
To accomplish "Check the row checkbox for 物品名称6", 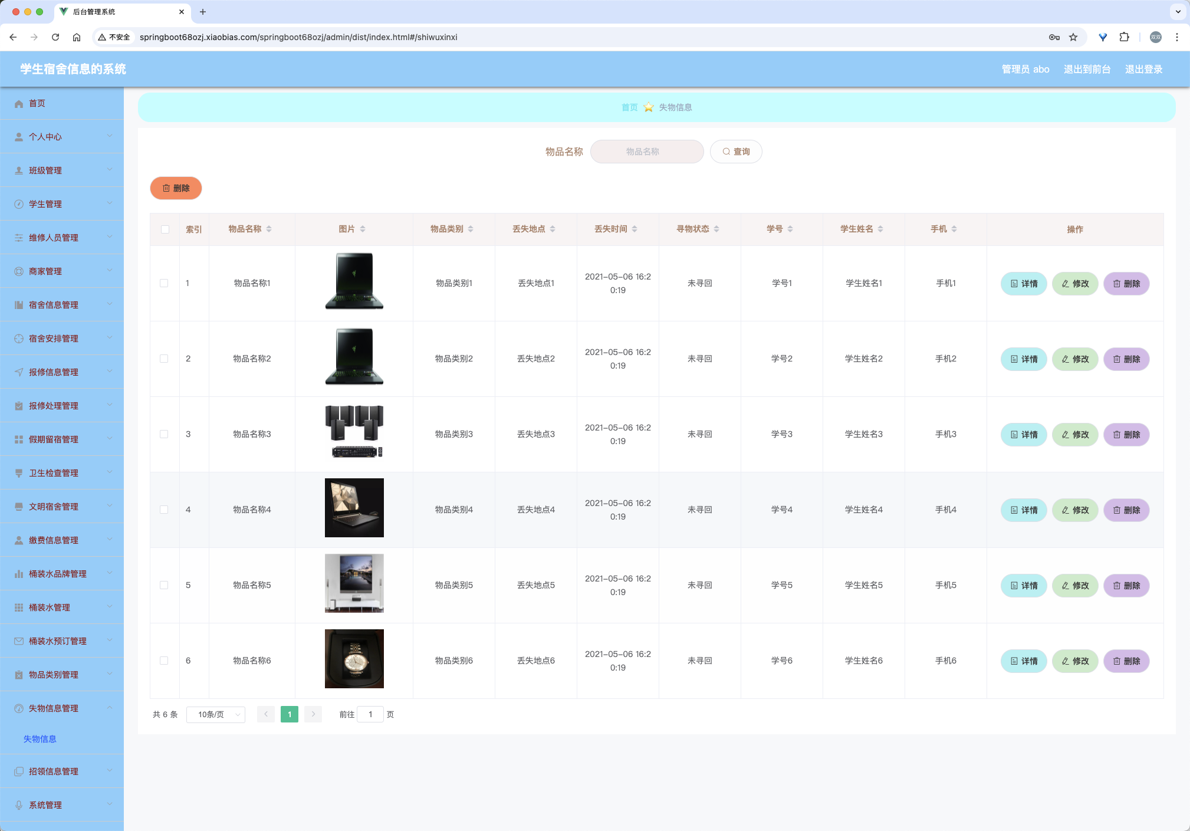I will (x=164, y=661).
